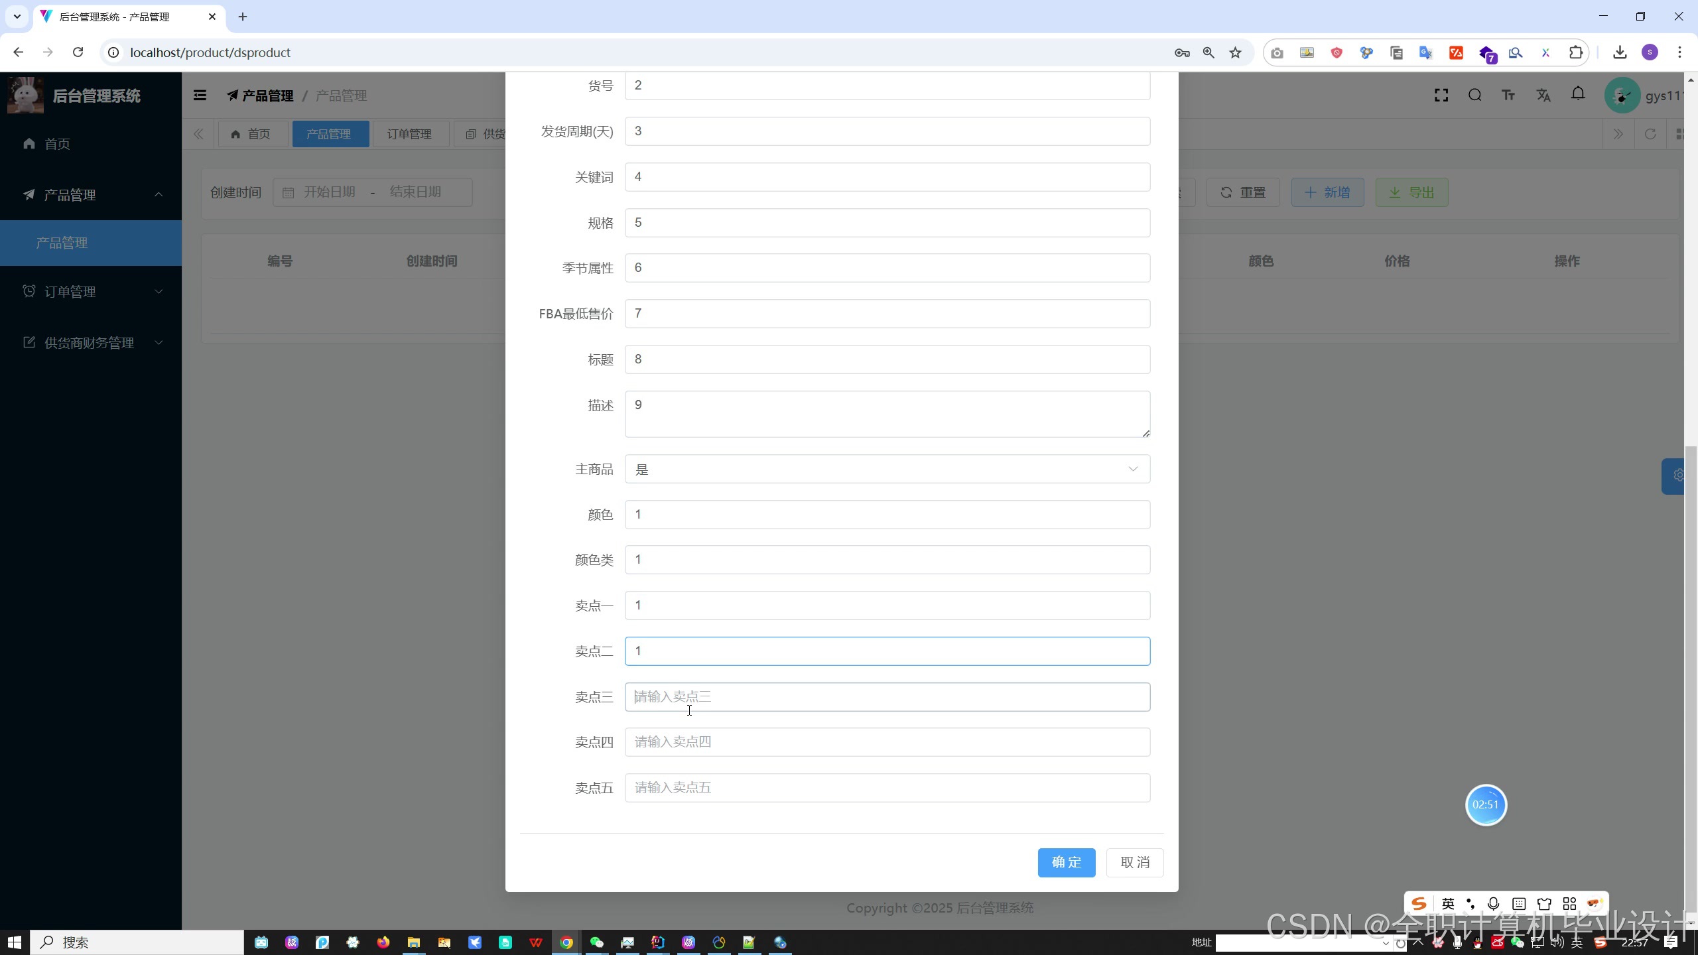Open the notification bell
Viewport: 1698px width, 955px height.
pos(1578,94)
